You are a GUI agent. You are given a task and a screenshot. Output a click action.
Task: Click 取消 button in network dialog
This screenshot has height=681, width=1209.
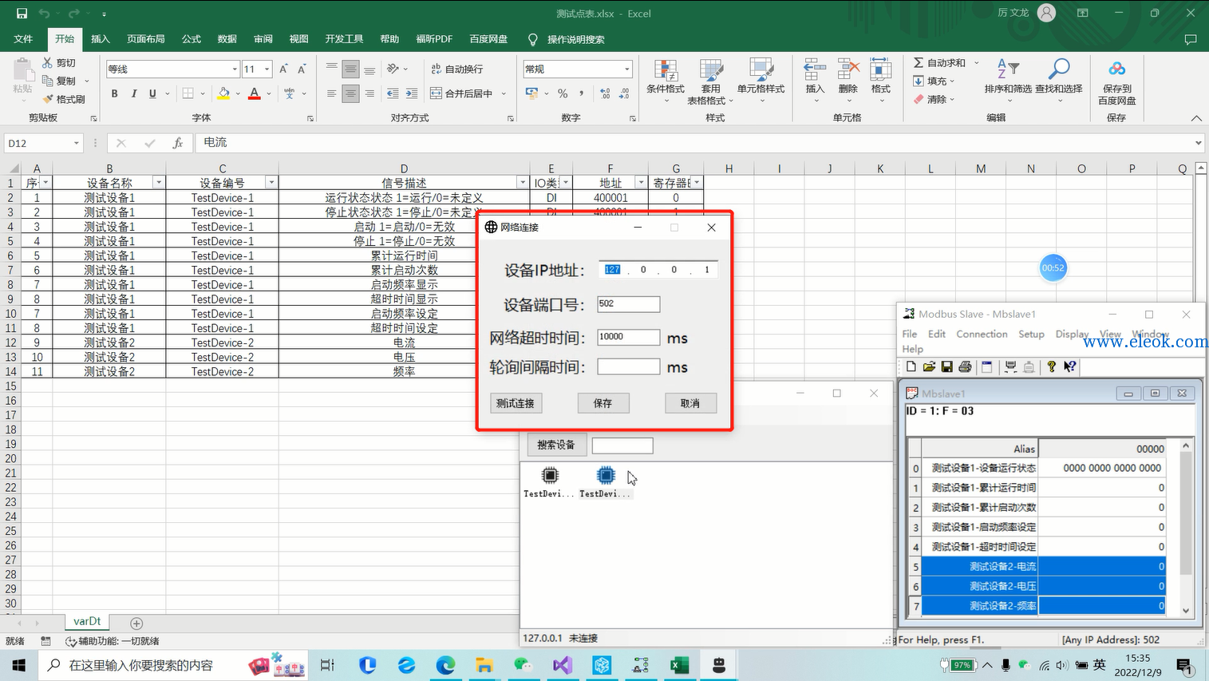[x=690, y=403]
